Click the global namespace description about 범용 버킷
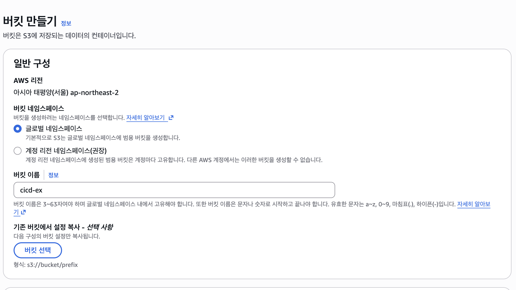Image resolution: width=516 pixels, height=290 pixels. click(103, 138)
